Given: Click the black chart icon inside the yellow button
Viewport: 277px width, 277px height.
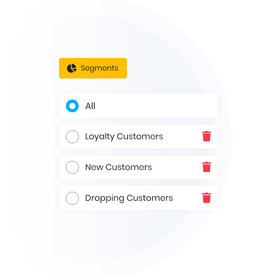Looking at the screenshot, I should [x=72, y=68].
